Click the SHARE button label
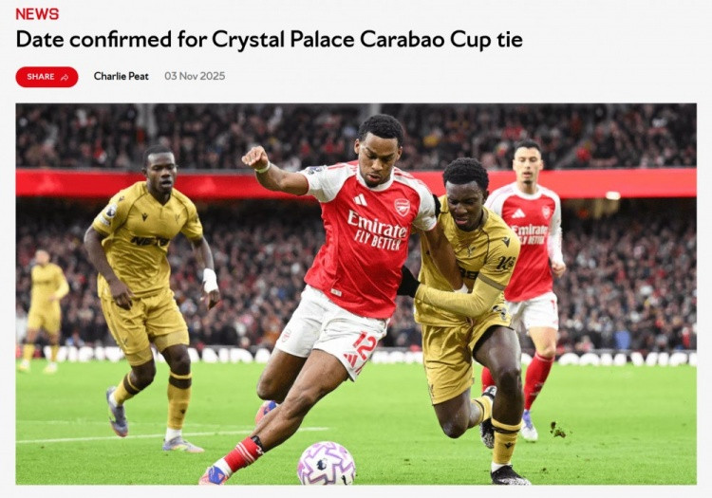The image size is (712, 498). [x=41, y=77]
